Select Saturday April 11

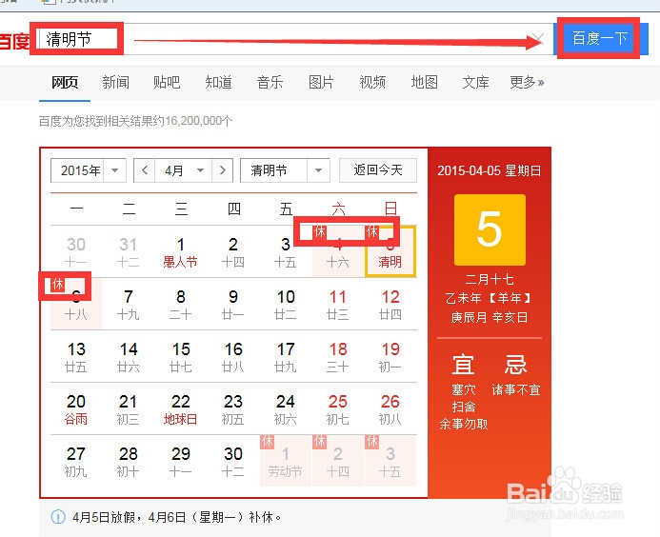[x=338, y=305]
